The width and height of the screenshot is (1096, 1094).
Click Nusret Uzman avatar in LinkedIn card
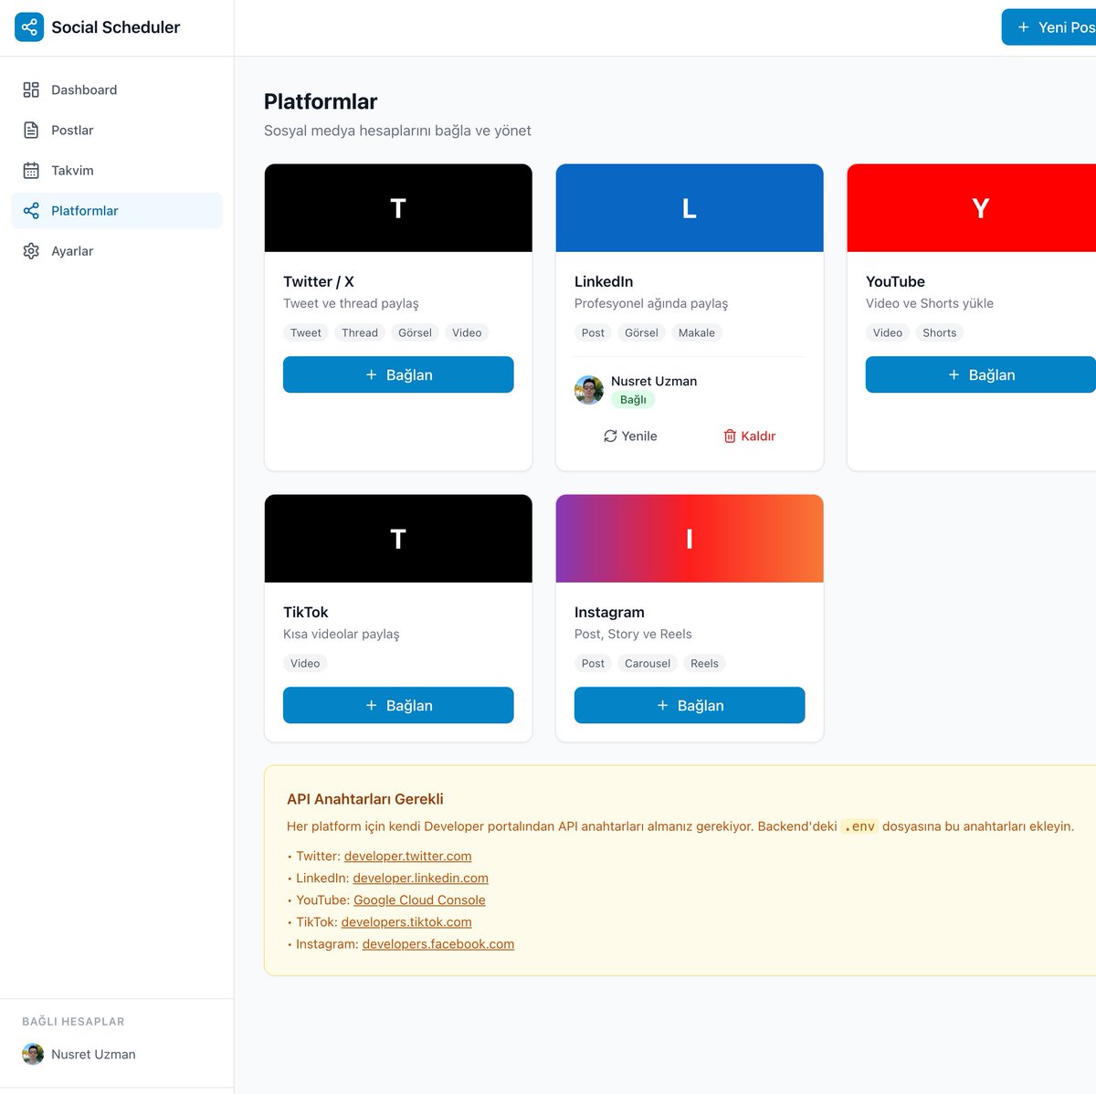589,390
